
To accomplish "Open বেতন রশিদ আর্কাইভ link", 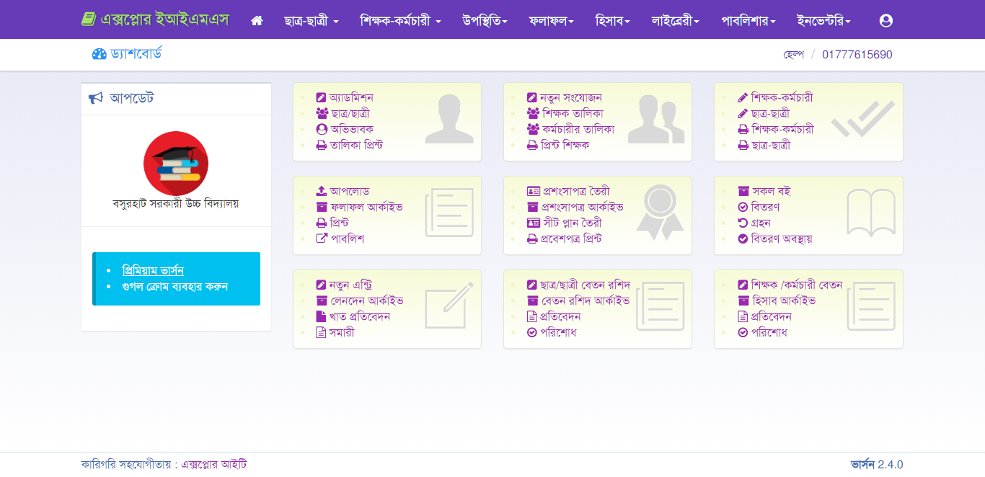I will [x=586, y=301].
